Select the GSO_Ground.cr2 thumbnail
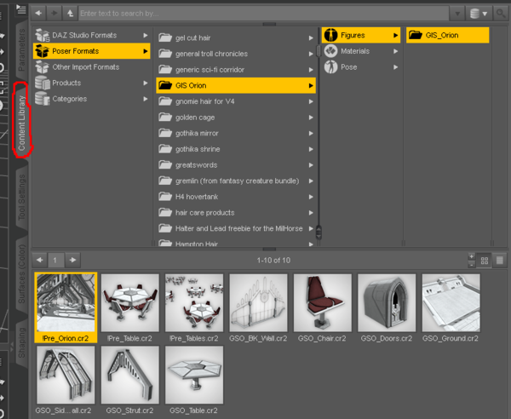The width and height of the screenshot is (511, 419). coord(451,307)
